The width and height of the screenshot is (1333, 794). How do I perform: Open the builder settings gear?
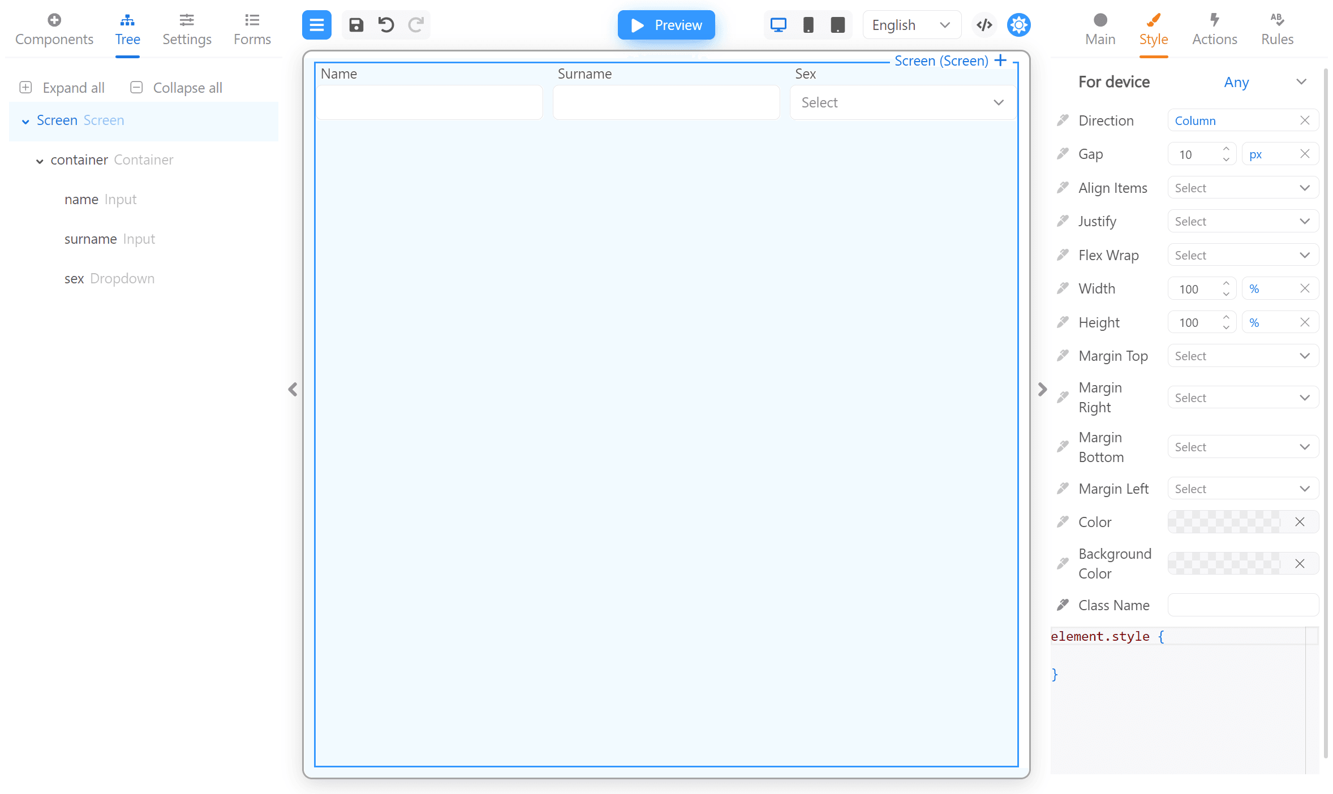(1018, 25)
